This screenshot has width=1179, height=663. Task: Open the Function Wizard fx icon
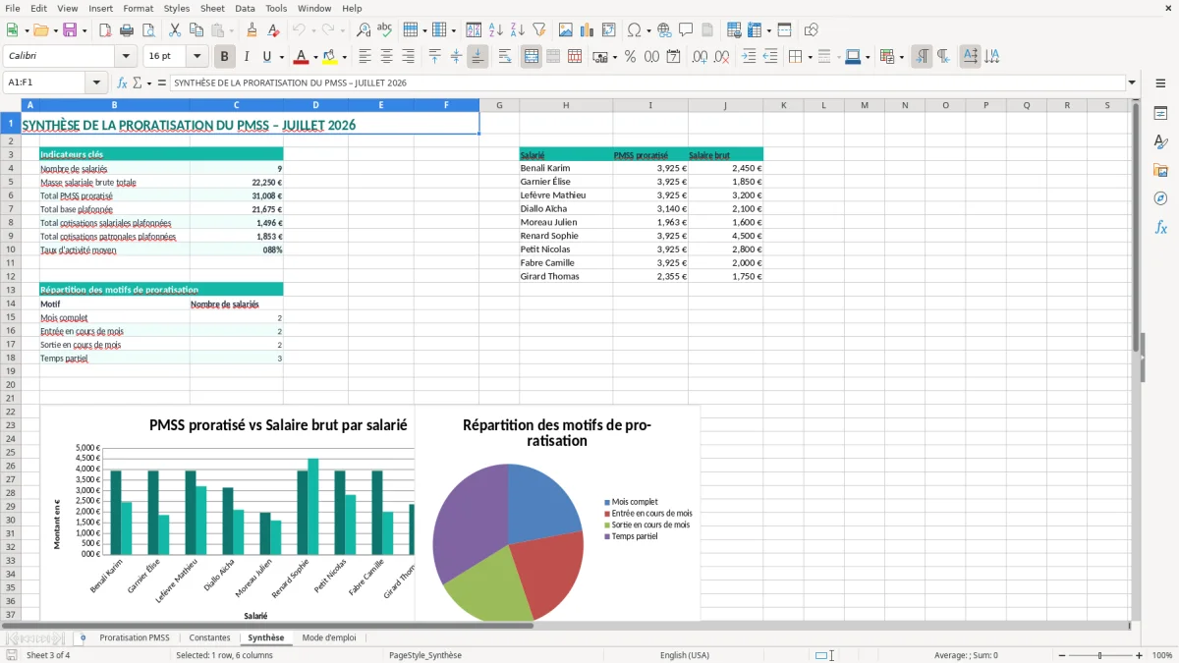coord(122,83)
